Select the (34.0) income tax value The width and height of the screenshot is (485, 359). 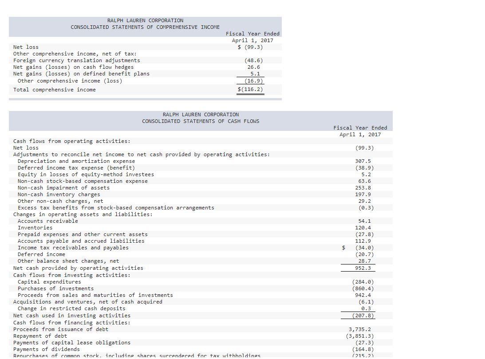point(364,248)
